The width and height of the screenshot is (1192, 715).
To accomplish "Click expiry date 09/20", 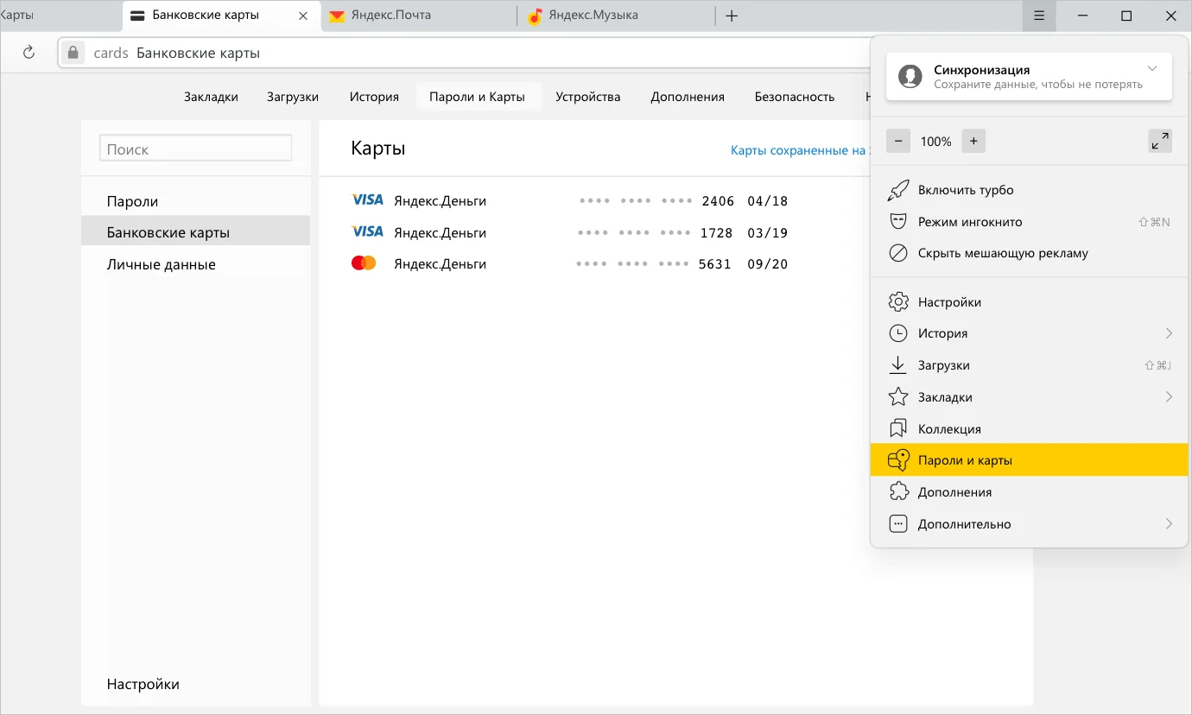I will [768, 264].
